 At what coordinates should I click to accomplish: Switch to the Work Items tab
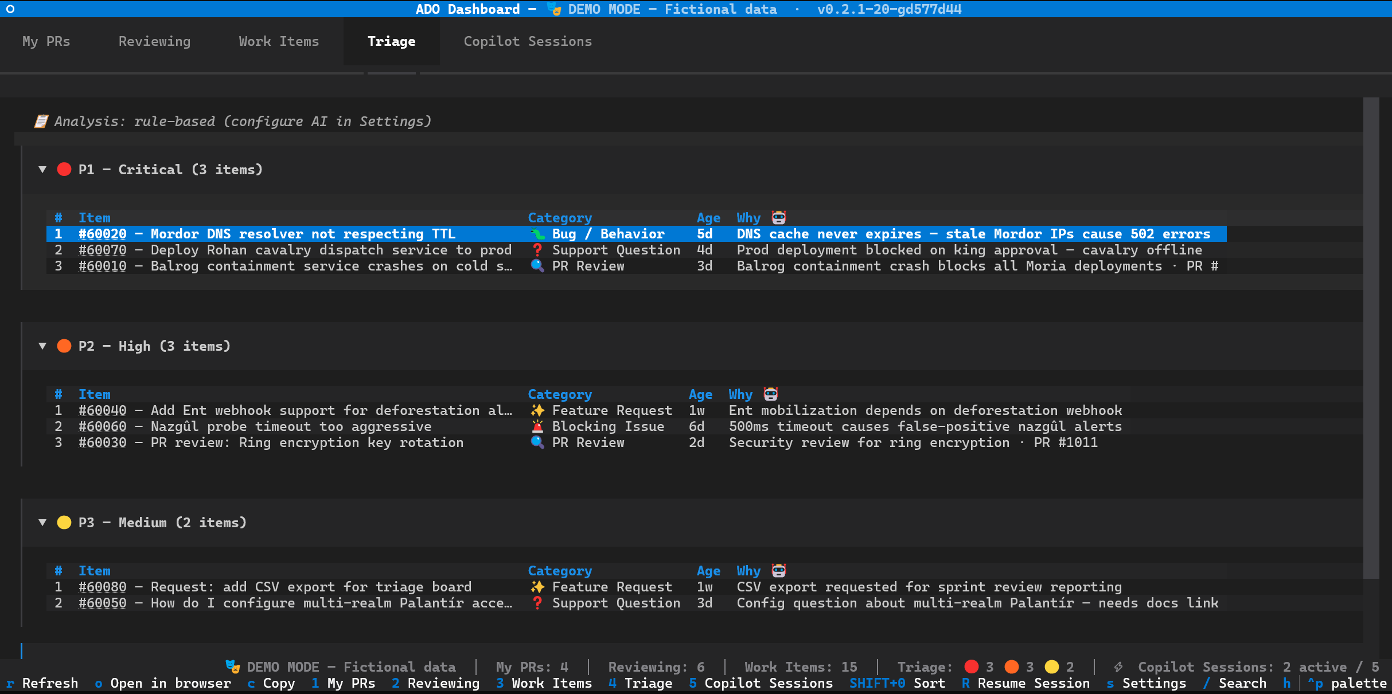pos(279,41)
